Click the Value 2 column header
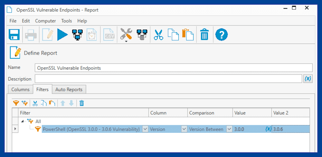Screen dimensions: 322x157 tap(290, 113)
